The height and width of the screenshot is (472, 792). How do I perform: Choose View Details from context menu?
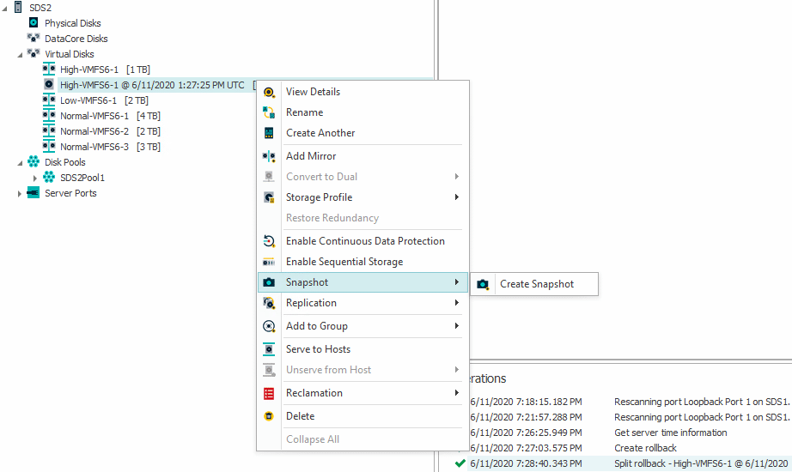pos(363,92)
